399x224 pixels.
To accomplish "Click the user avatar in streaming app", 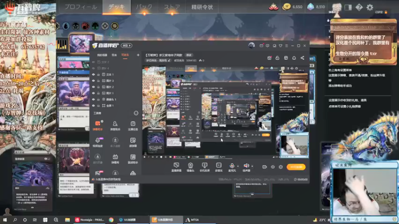I will (x=251, y=45).
